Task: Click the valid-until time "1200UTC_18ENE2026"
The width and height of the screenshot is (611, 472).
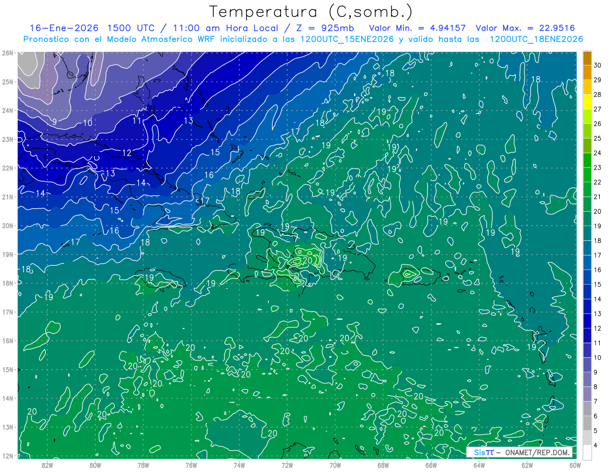Action: (537, 39)
